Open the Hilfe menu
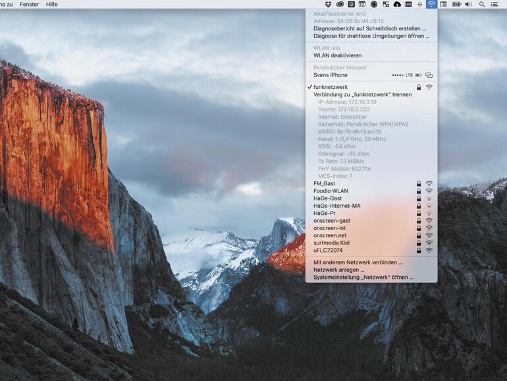The height and width of the screenshot is (381, 507). [x=51, y=4]
